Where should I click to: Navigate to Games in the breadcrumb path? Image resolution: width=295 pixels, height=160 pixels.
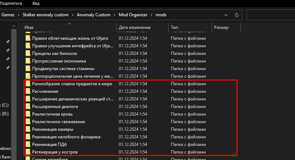(8, 15)
